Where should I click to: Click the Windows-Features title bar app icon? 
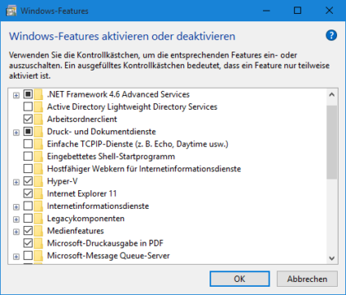(12, 11)
